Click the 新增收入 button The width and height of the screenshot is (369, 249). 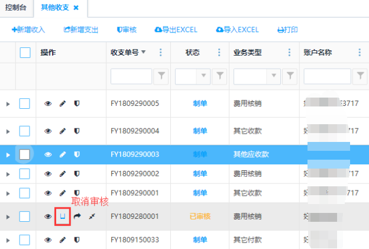tap(28, 30)
